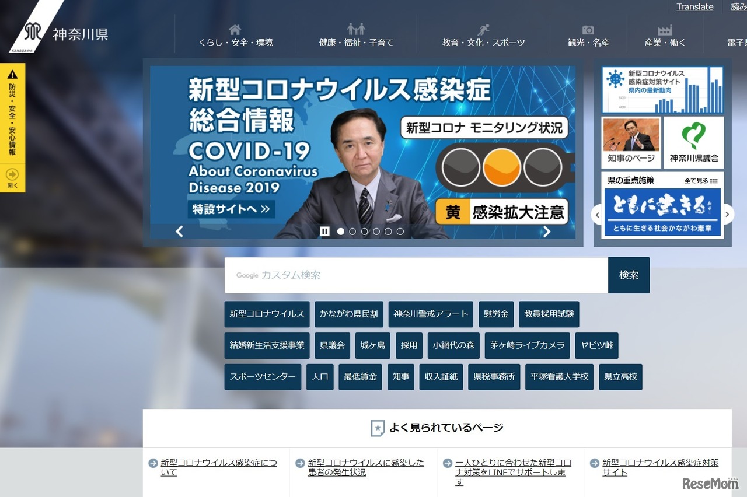Select the 神奈川警戒アラート keyword tag
The width and height of the screenshot is (747, 497).
tap(431, 314)
